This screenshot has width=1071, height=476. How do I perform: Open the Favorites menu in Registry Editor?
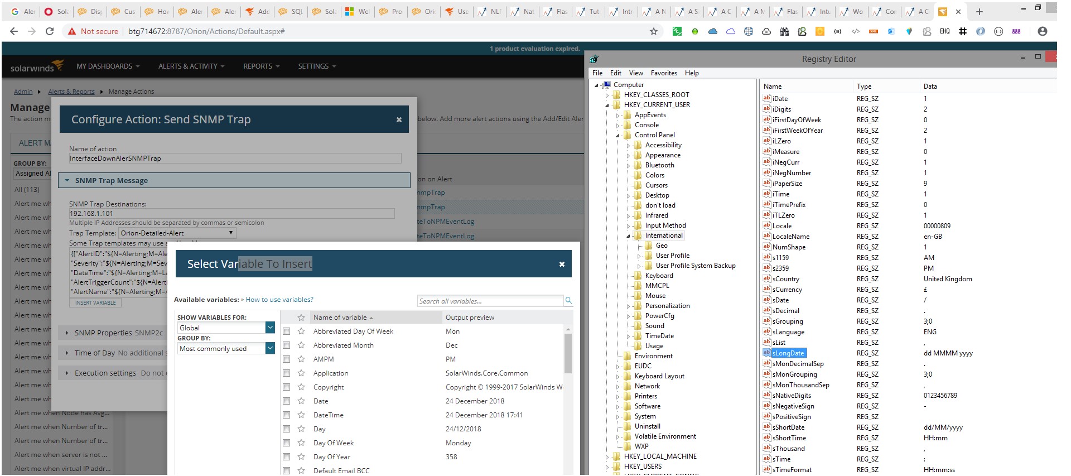(664, 73)
